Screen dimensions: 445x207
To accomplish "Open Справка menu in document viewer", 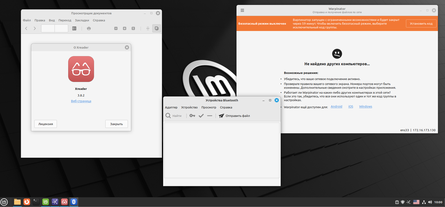I will (x=99, y=20).
